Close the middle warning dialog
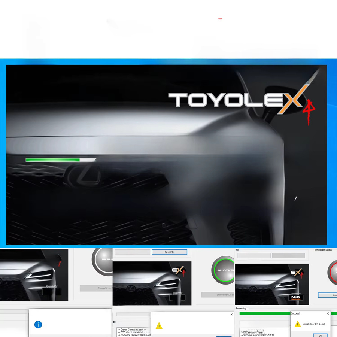The width and height of the screenshot is (337, 337). pyautogui.click(x=232, y=315)
